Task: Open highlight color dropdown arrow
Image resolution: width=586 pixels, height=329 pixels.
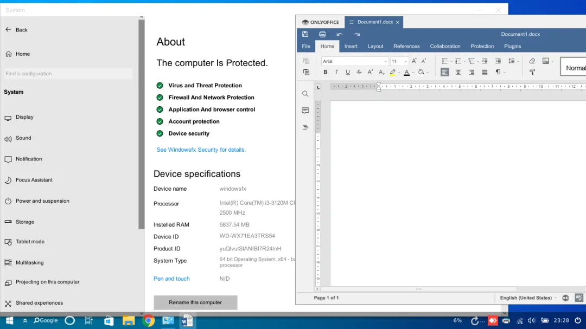Action: (399, 73)
